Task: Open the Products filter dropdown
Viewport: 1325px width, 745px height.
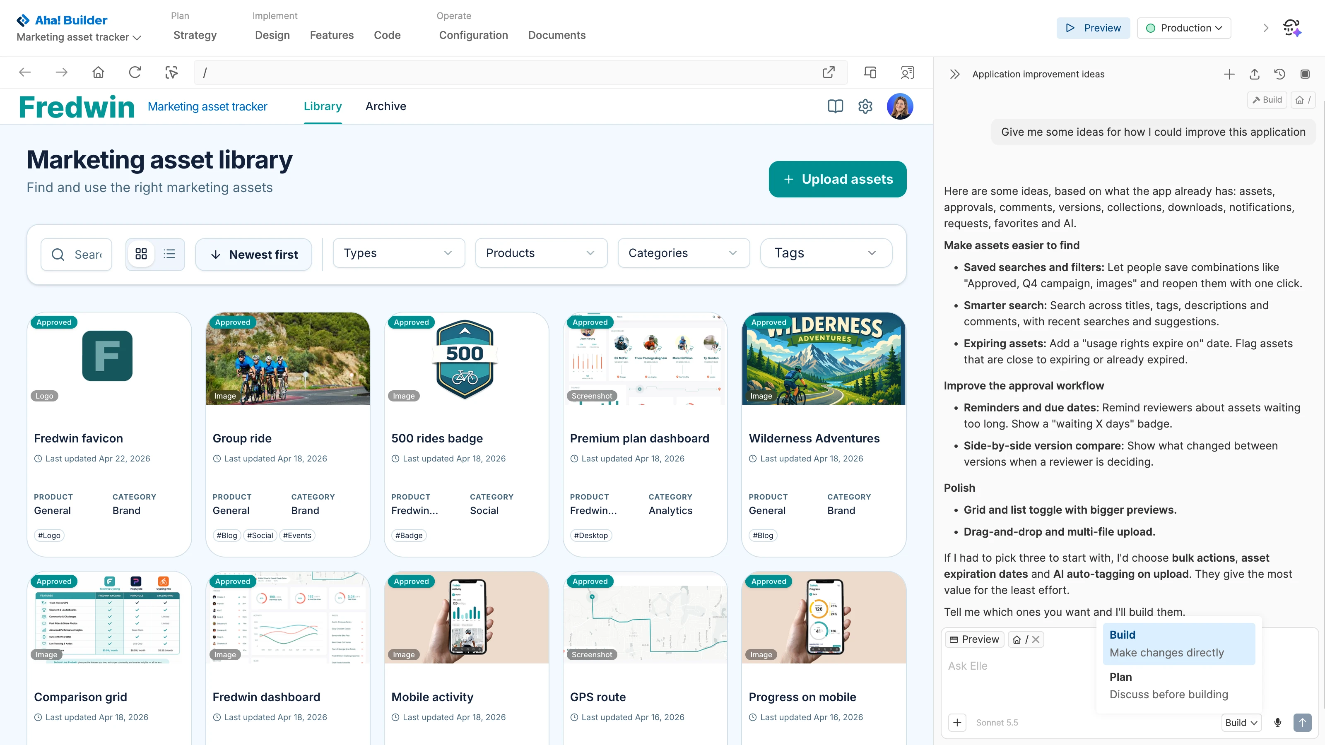Action: coord(541,253)
